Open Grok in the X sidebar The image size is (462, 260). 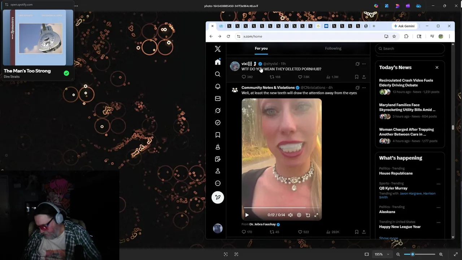pos(218,110)
